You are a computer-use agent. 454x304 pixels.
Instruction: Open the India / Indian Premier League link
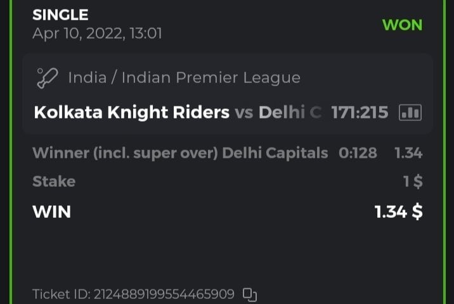184,79
